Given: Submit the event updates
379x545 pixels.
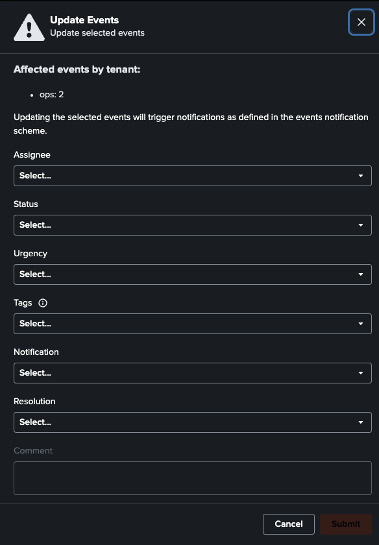Looking at the screenshot, I should click(346, 524).
